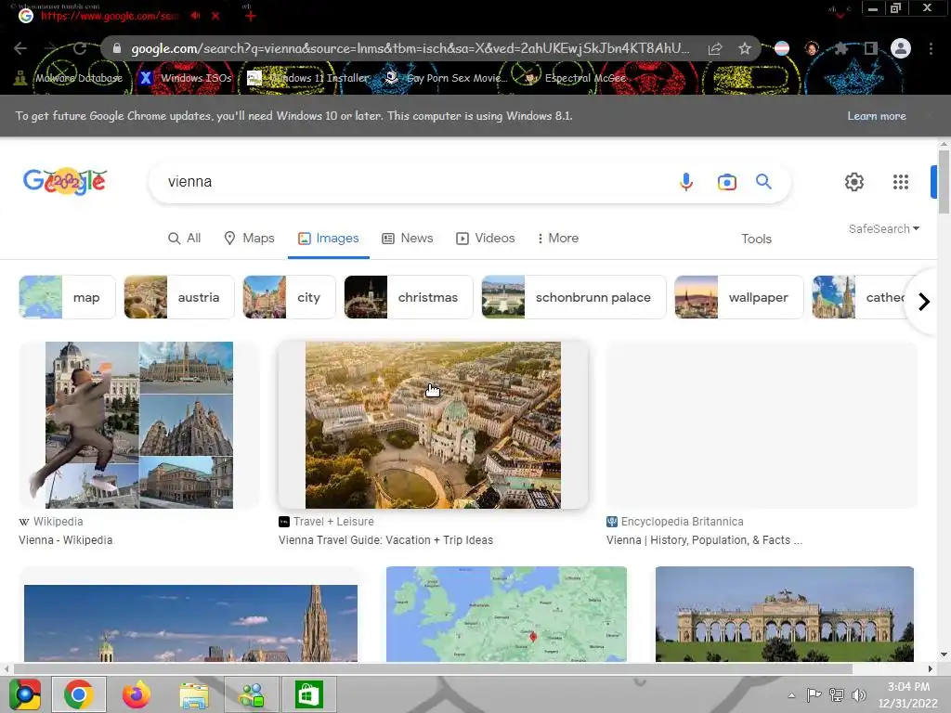Filter images by christmas chip
Image resolution: width=951 pixels, height=713 pixels.
point(409,297)
